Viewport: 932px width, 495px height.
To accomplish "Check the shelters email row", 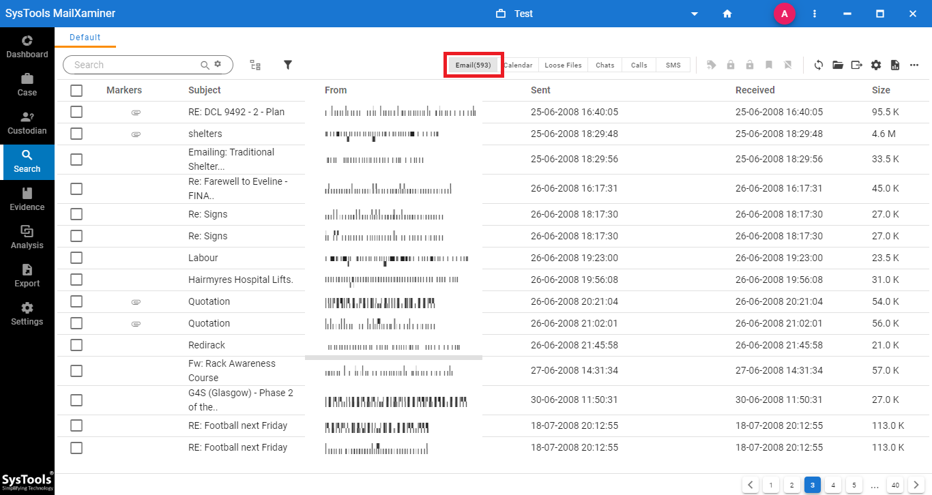I will [x=76, y=134].
